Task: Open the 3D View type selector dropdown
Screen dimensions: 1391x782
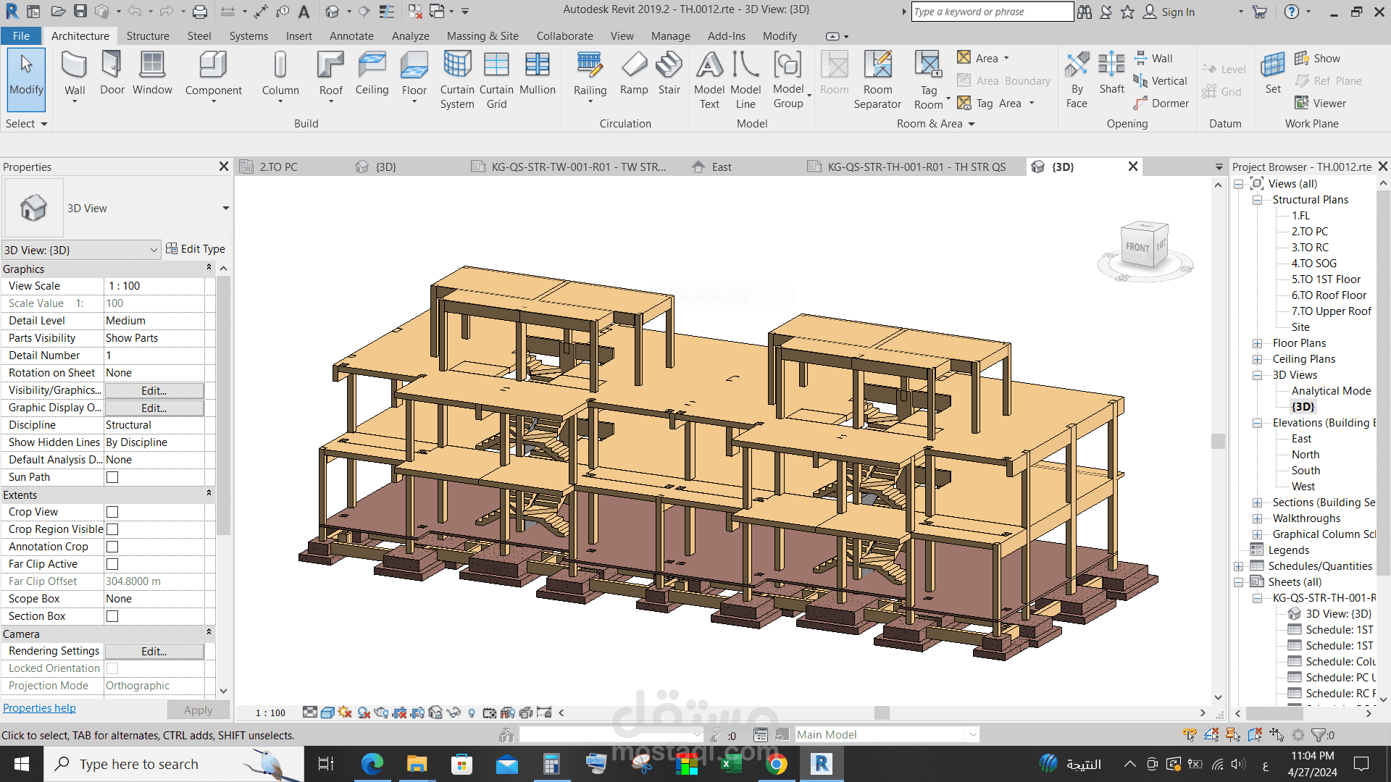Action: [226, 209]
